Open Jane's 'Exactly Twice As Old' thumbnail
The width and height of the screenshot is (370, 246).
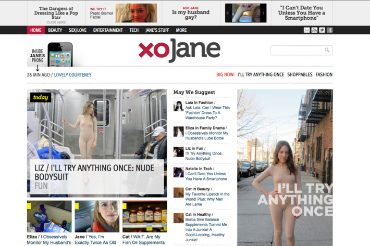click(97, 216)
